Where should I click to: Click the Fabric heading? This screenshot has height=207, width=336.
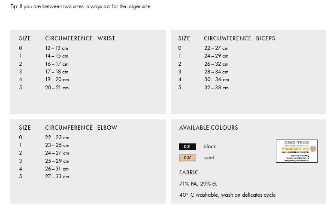[x=189, y=173]
